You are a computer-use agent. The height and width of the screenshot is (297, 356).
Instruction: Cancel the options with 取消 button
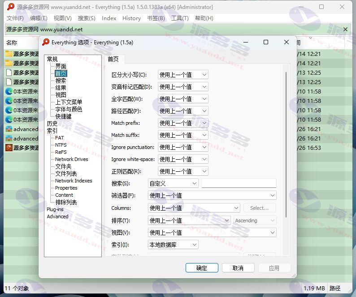pos(238,268)
